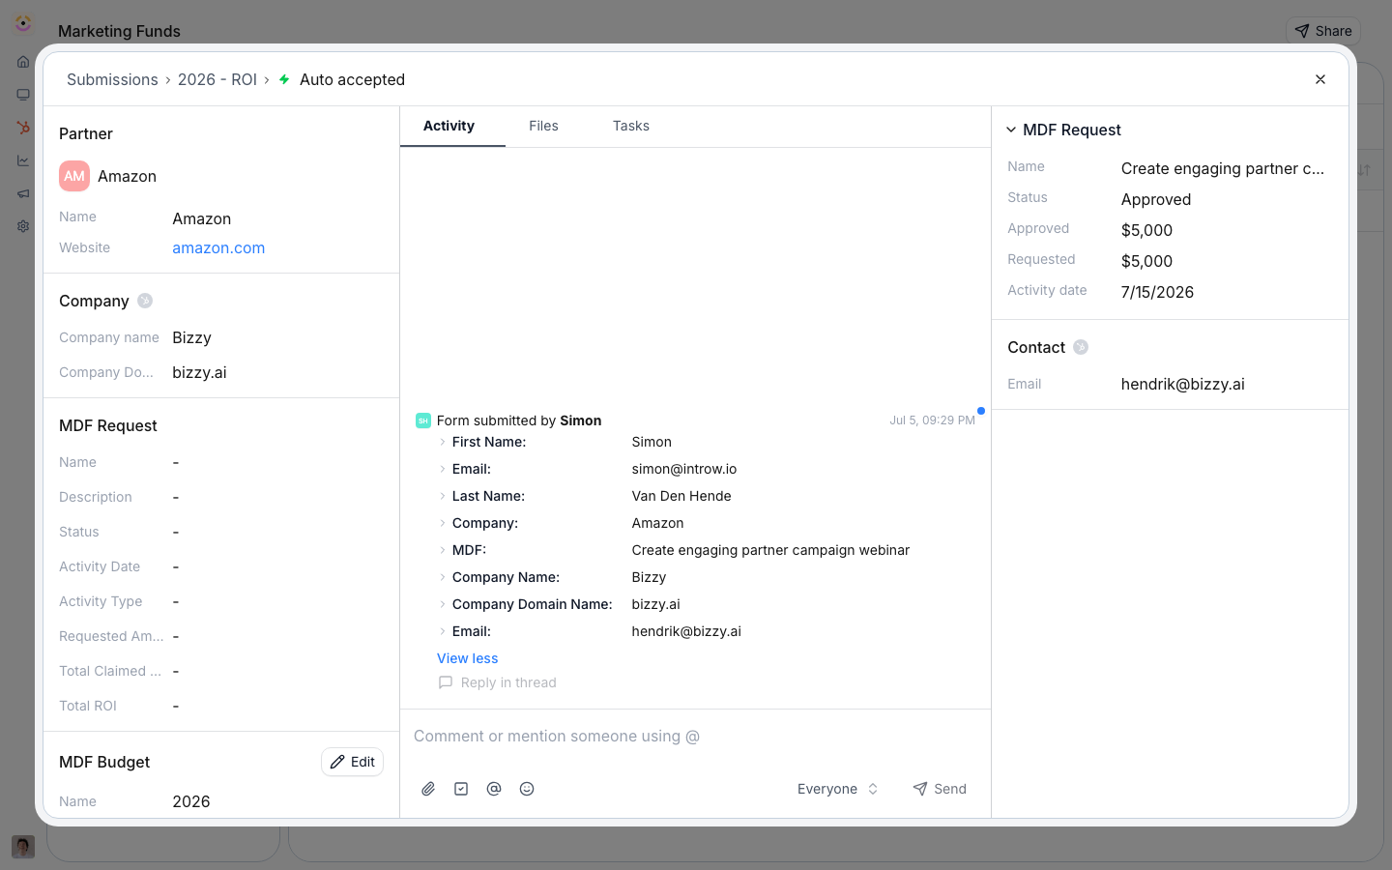Click Reply in thread
Viewport: 1392px width, 870px height.
[x=498, y=682]
